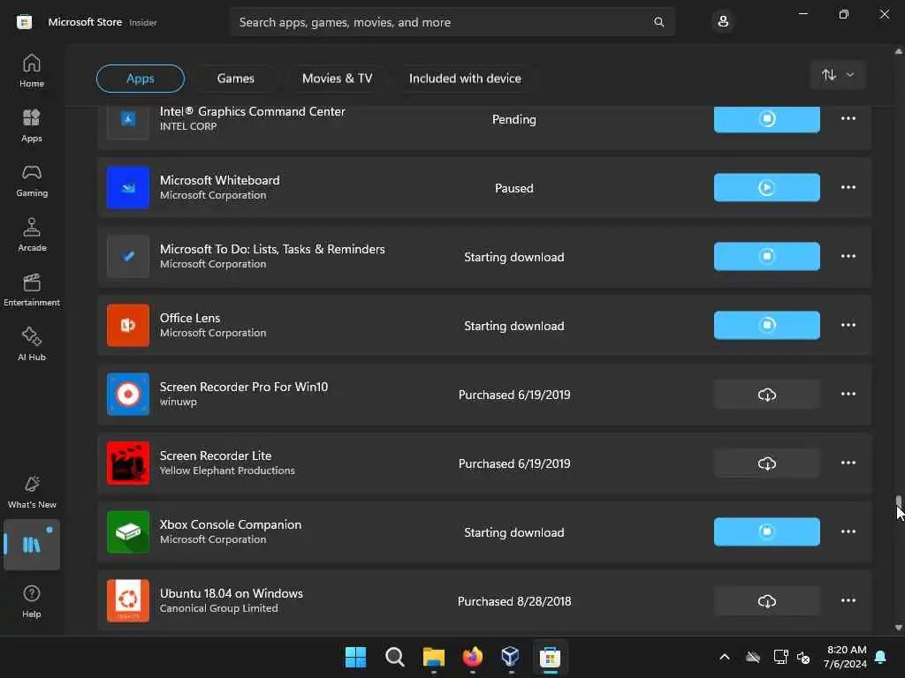
Task: Stop Office Lens download
Action: click(x=766, y=325)
